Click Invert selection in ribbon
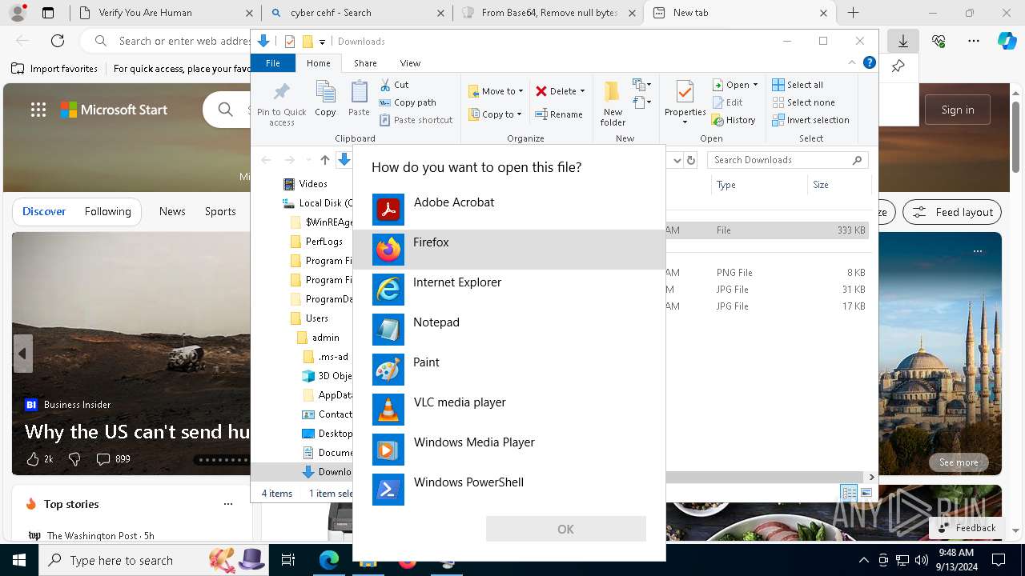This screenshot has height=576, width=1025. tap(810, 120)
